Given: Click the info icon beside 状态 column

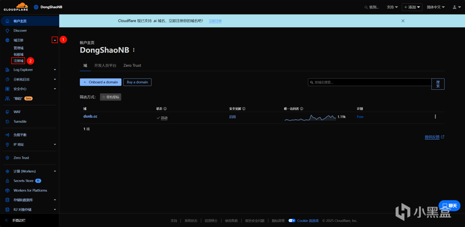Looking at the screenshot, I should coord(165,109).
